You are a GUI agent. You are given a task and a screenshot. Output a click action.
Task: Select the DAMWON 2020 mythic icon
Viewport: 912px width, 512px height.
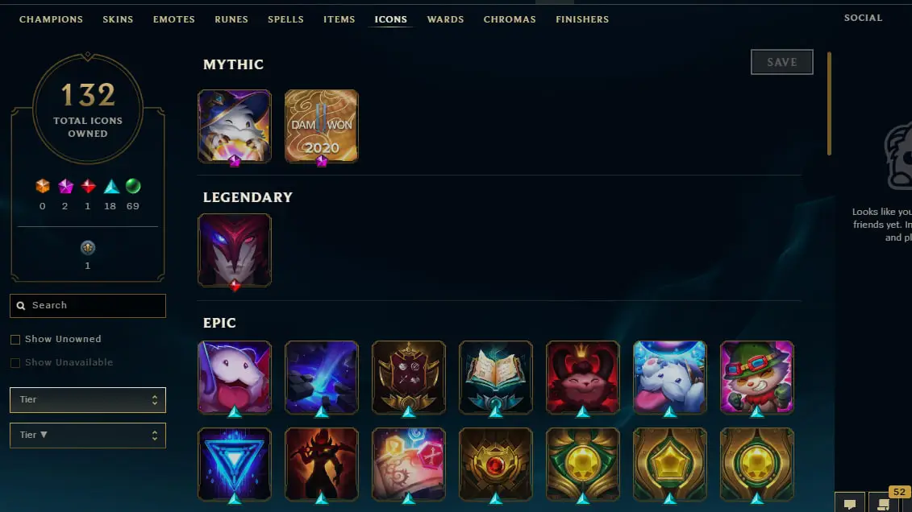tap(322, 126)
